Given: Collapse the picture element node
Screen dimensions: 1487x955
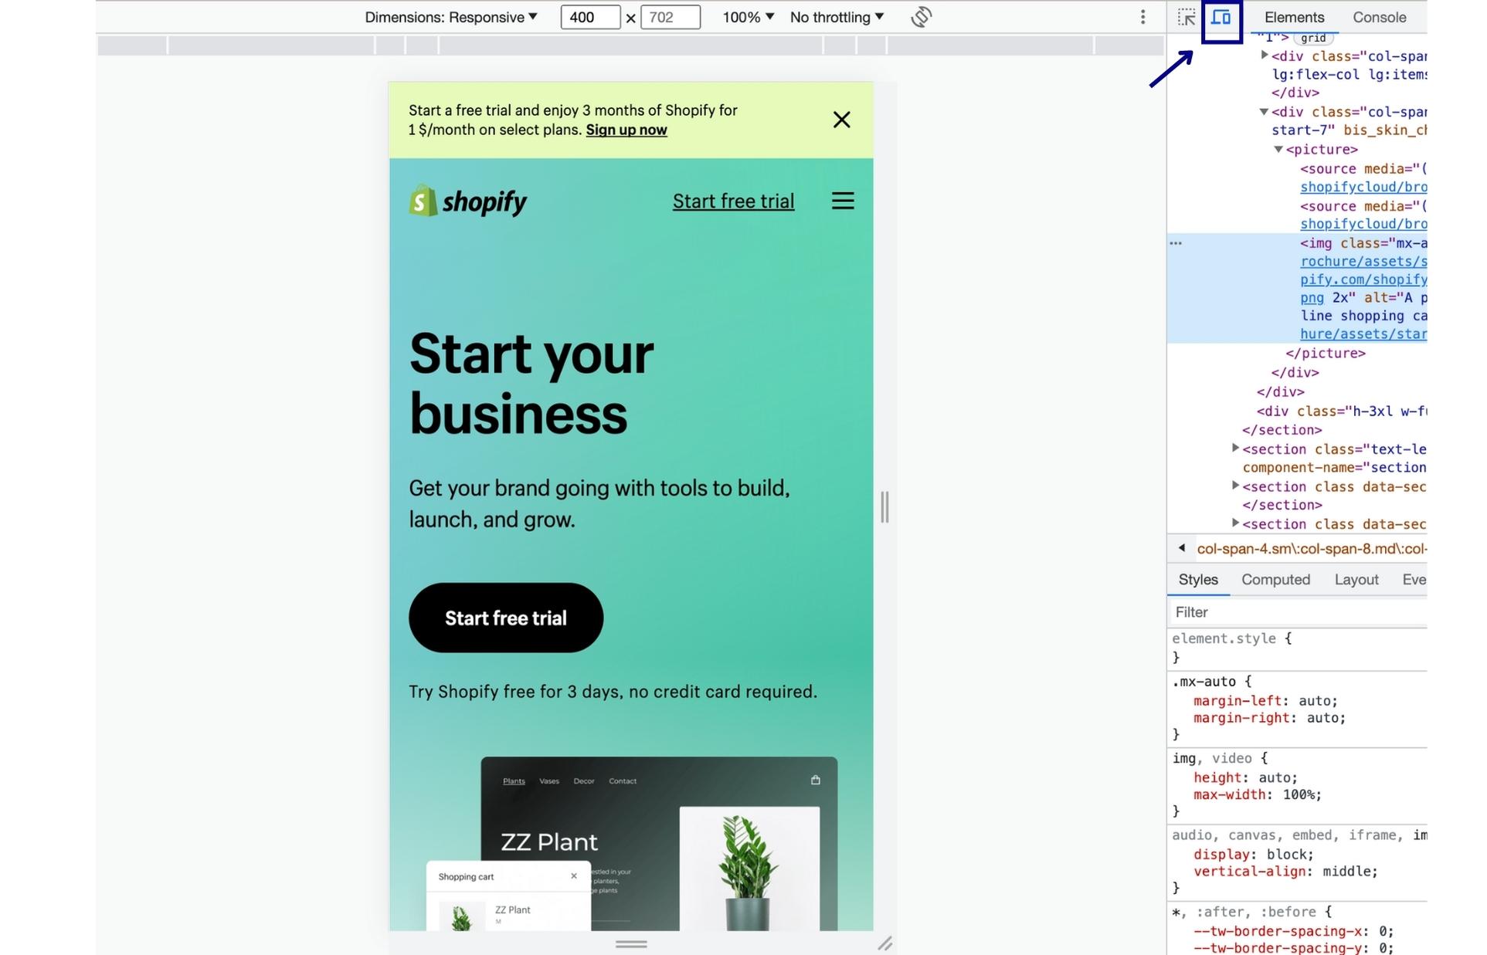Looking at the screenshot, I should (x=1278, y=150).
